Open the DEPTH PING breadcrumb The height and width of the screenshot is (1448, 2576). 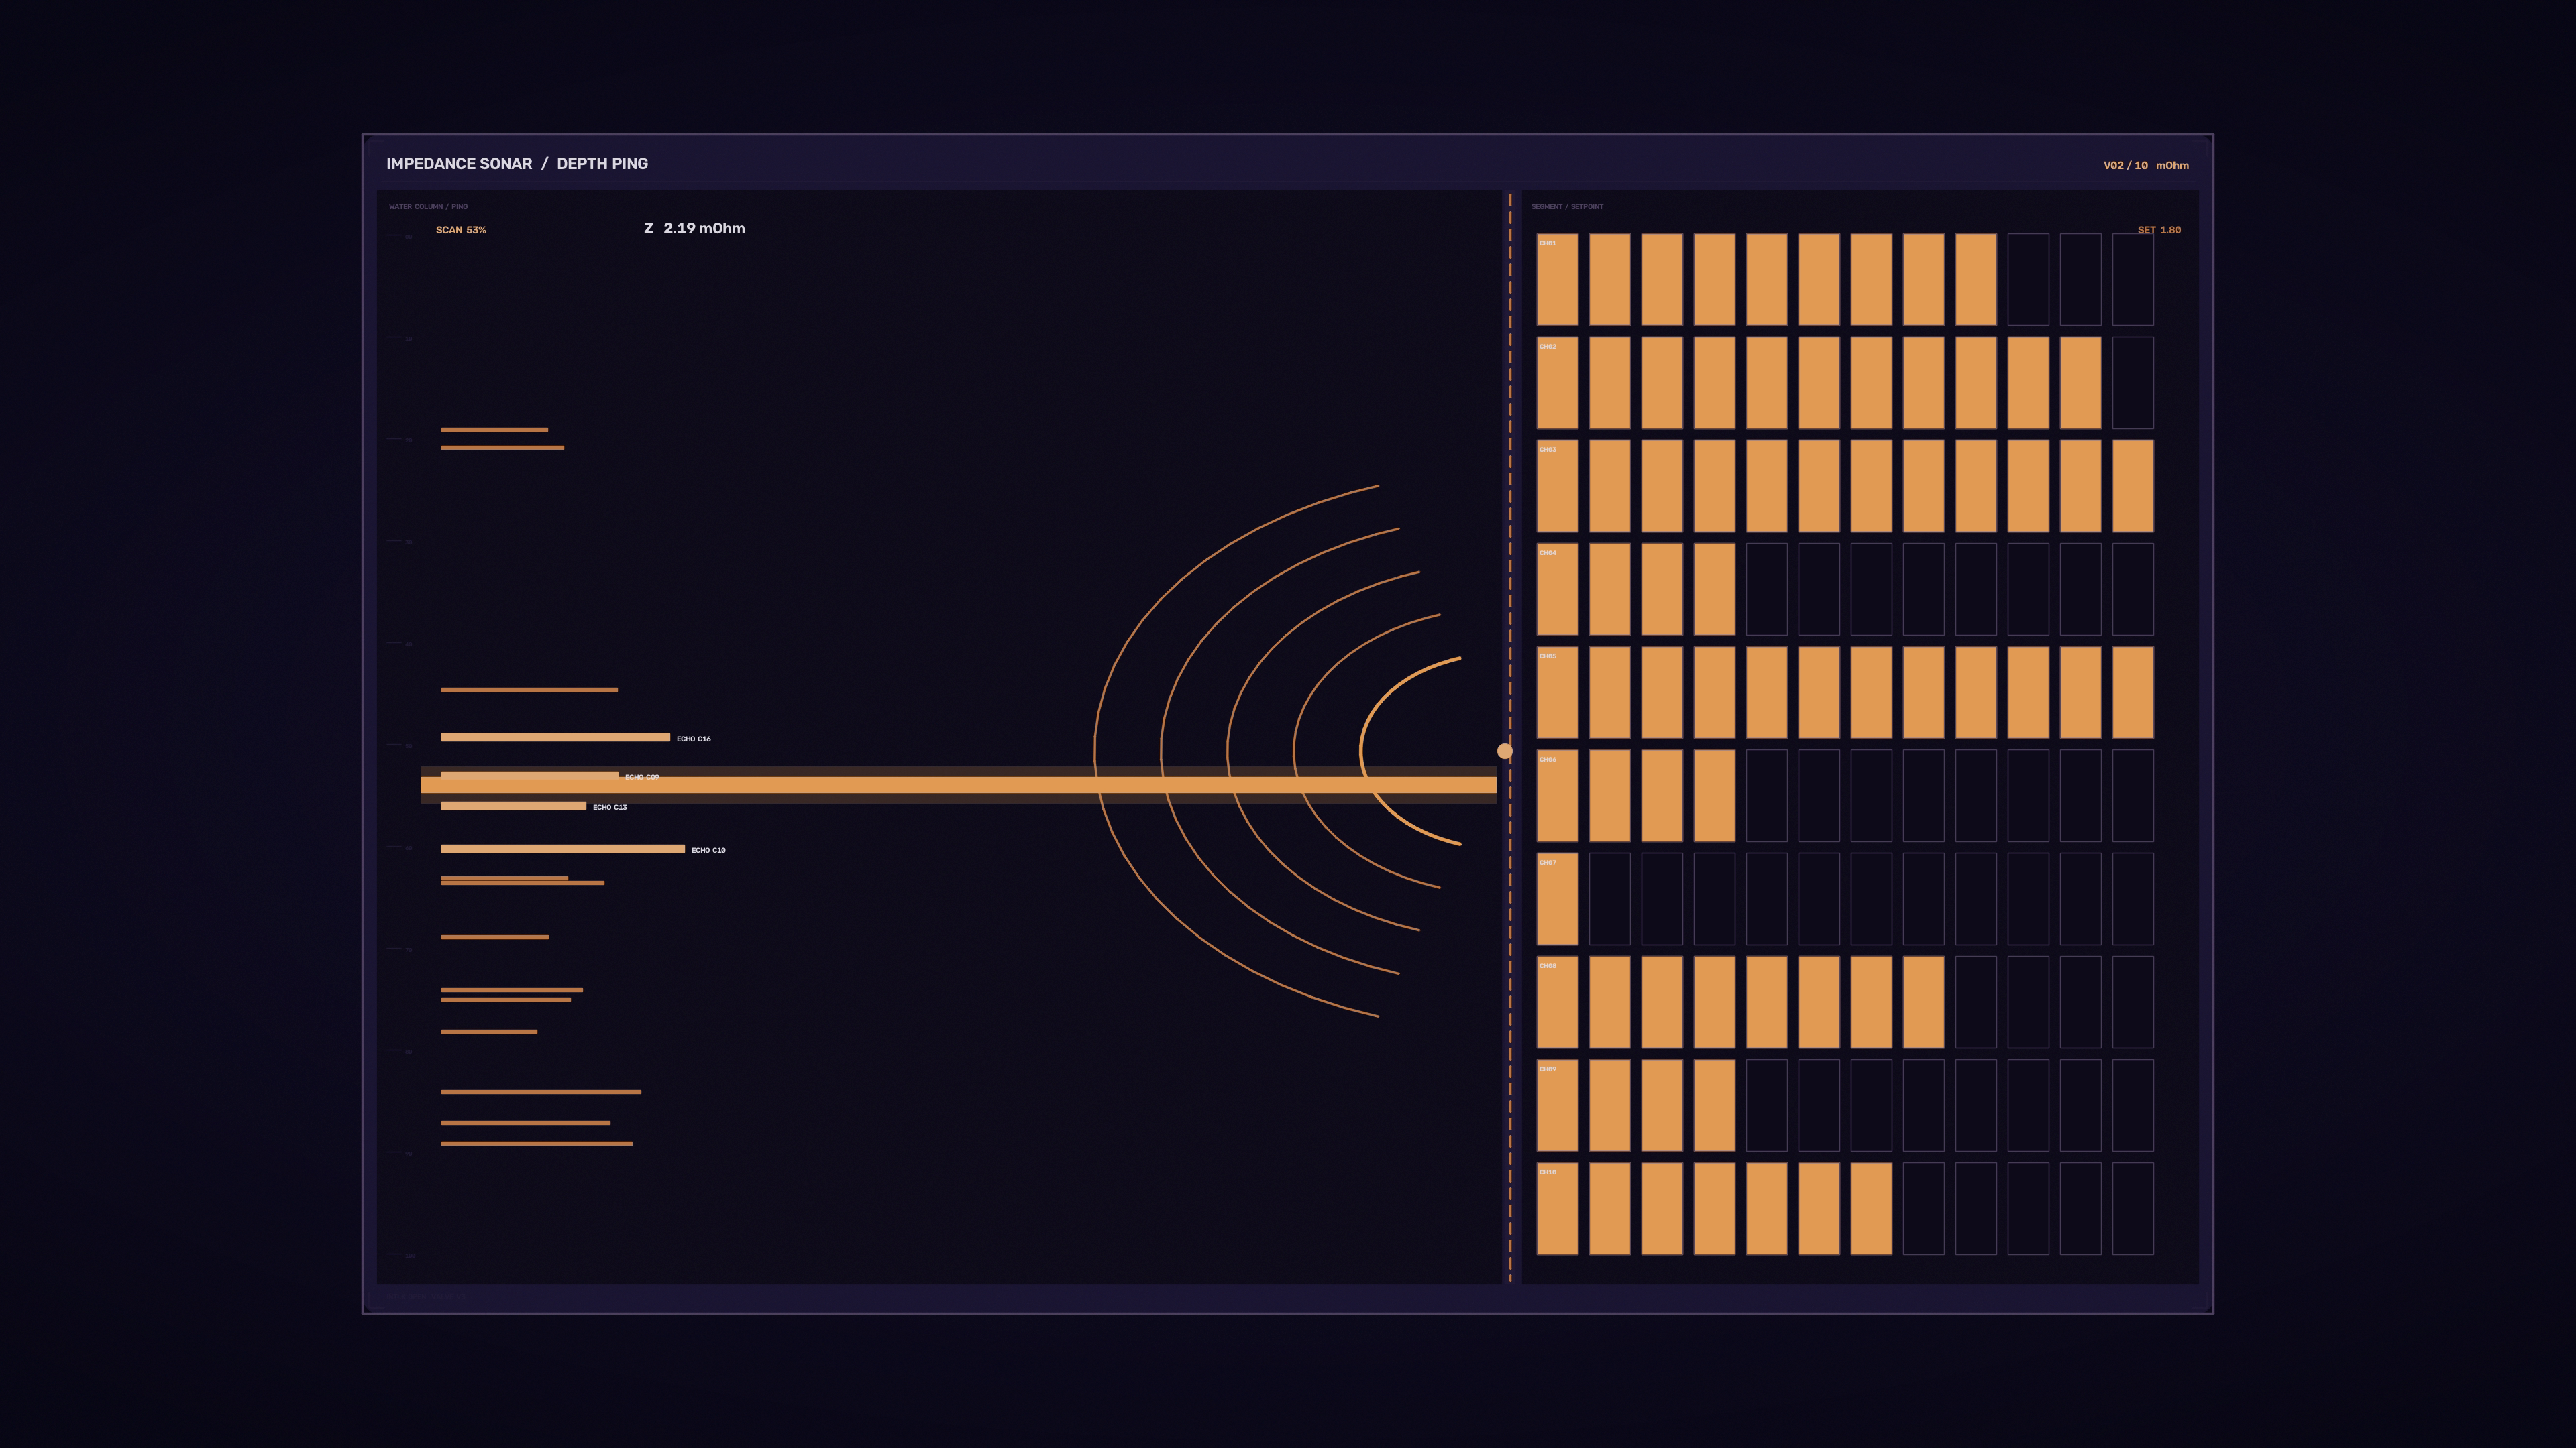[602, 164]
